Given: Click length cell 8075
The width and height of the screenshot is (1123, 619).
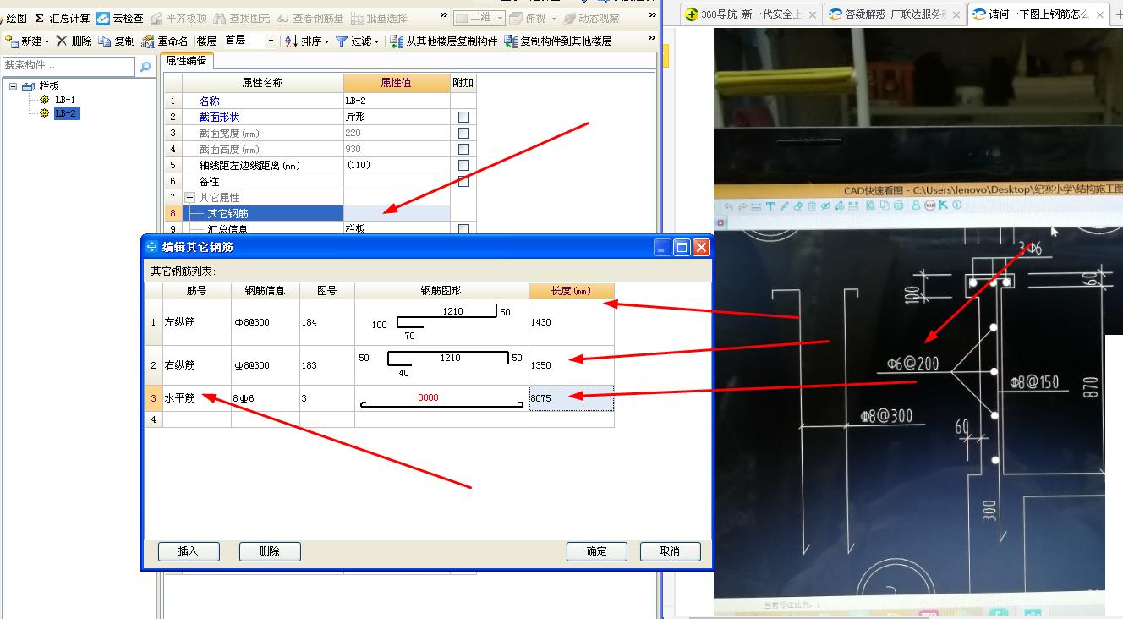Looking at the screenshot, I should [571, 397].
